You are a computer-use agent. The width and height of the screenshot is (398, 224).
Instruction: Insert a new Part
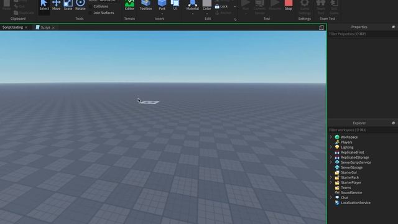(x=162, y=5)
